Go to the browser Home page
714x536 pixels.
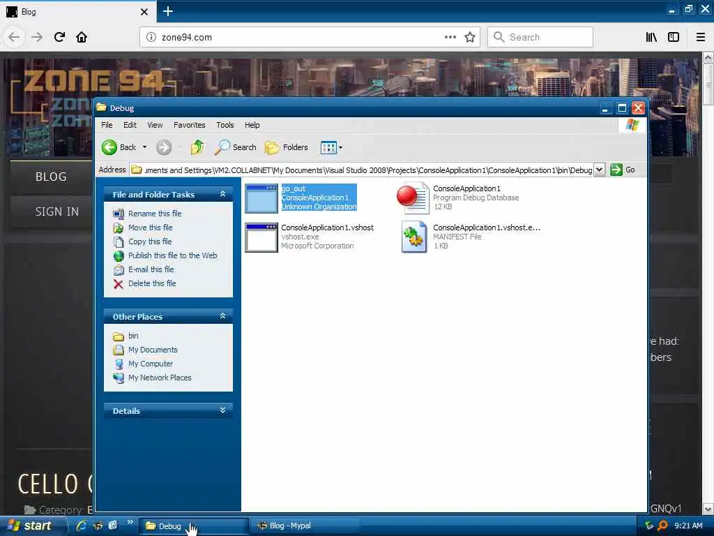[82, 37]
